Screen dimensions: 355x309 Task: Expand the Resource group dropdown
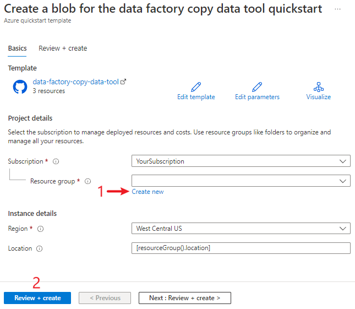(241, 181)
